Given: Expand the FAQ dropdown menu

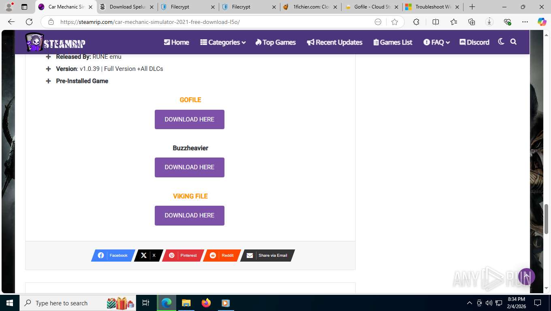Looking at the screenshot, I should [x=437, y=42].
